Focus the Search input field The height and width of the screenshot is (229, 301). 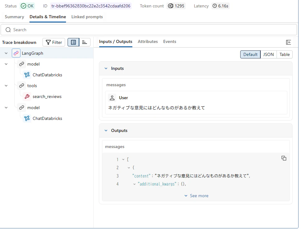coord(149,30)
